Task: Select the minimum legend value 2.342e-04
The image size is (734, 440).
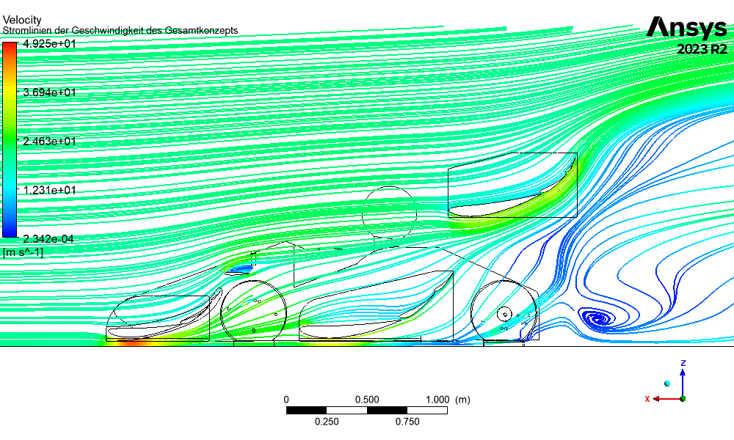Action: tap(50, 238)
